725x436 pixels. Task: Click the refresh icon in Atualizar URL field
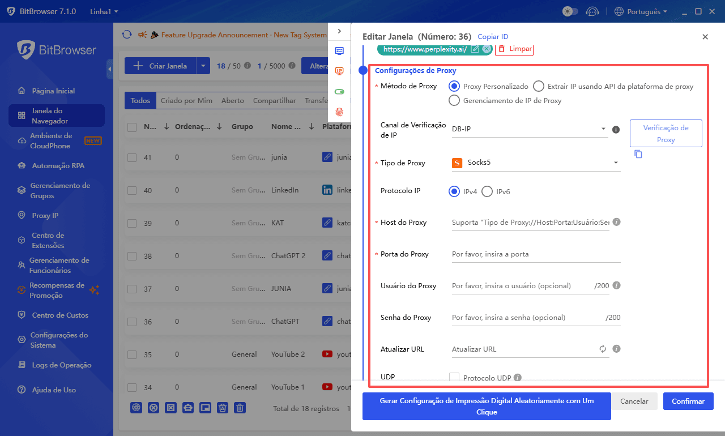coord(603,349)
